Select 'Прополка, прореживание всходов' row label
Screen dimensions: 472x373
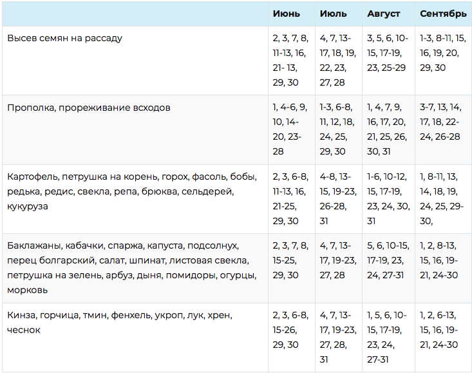point(89,108)
